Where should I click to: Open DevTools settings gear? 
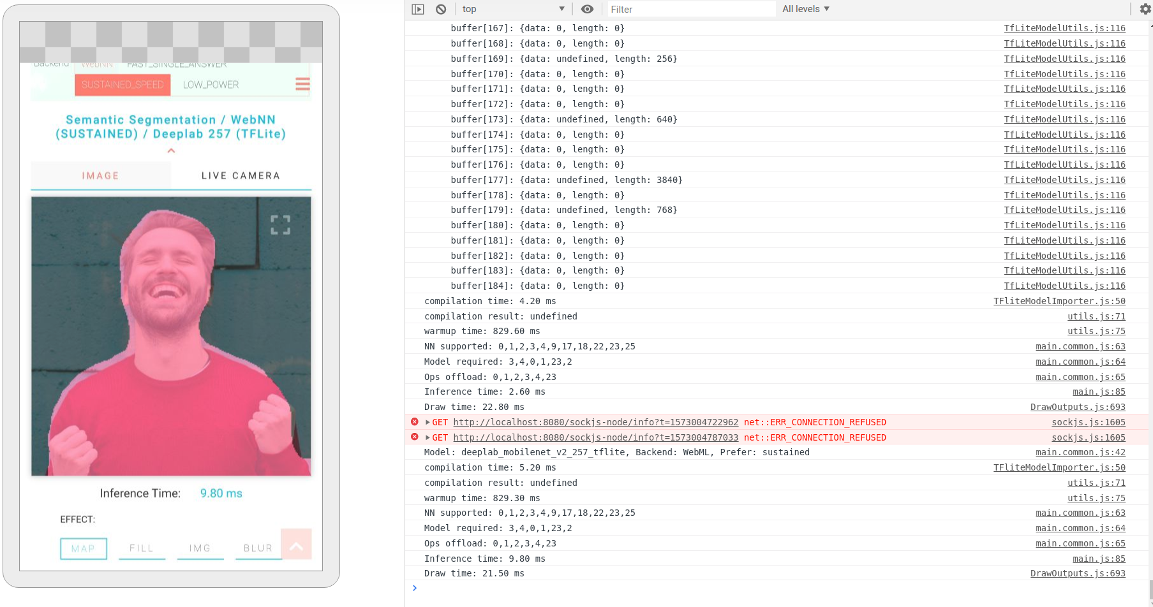1145,9
